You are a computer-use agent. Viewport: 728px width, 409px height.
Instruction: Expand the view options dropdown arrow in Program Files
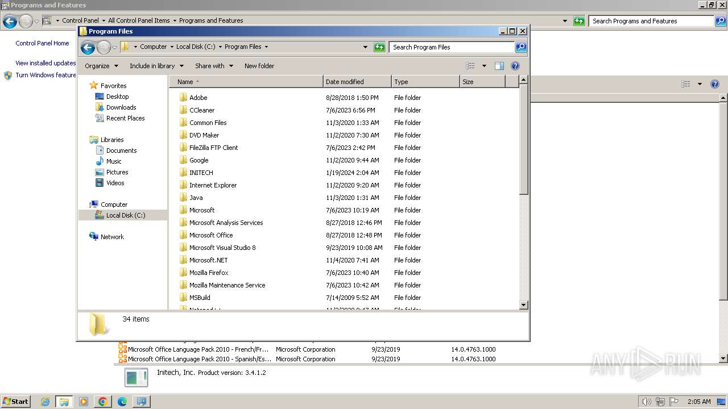[484, 66]
